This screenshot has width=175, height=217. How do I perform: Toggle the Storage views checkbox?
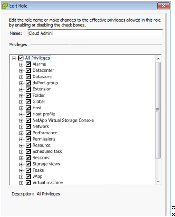click(28, 164)
